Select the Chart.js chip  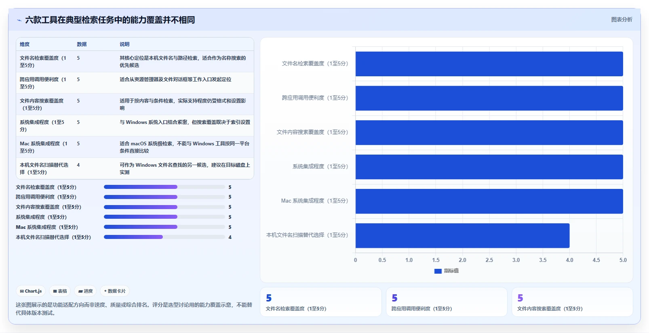click(31, 291)
